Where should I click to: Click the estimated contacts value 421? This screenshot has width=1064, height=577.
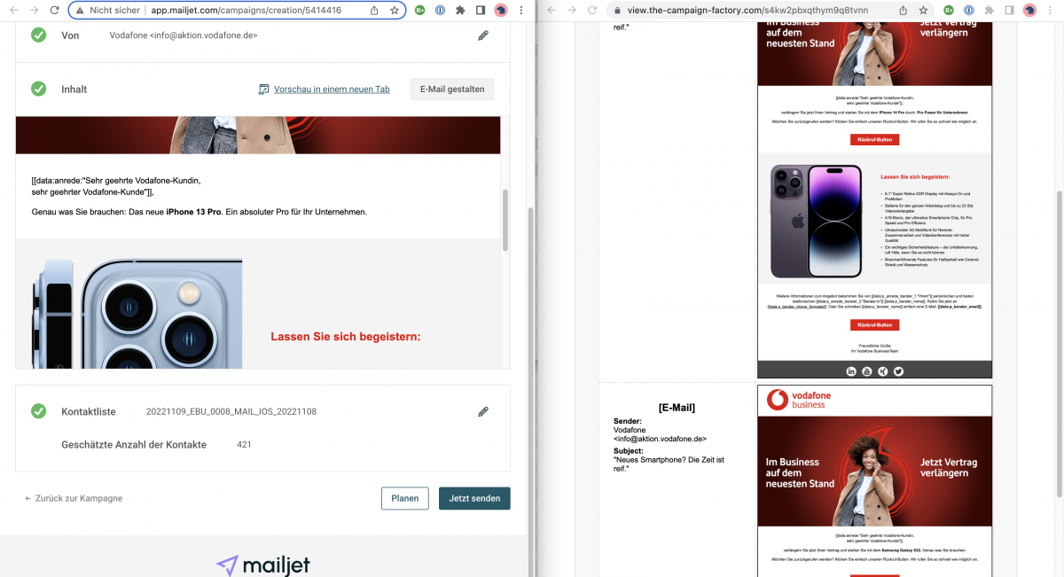click(x=244, y=444)
